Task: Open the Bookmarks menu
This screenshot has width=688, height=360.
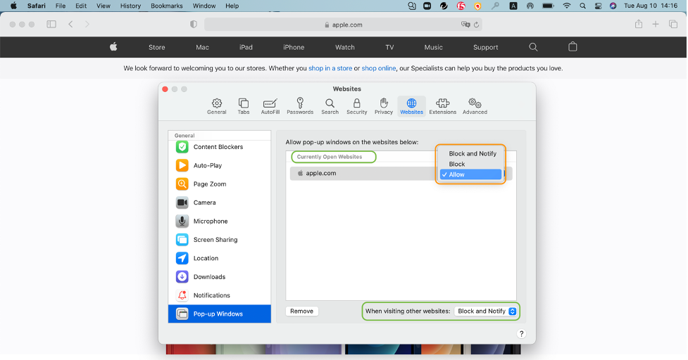Action: coord(166,6)
